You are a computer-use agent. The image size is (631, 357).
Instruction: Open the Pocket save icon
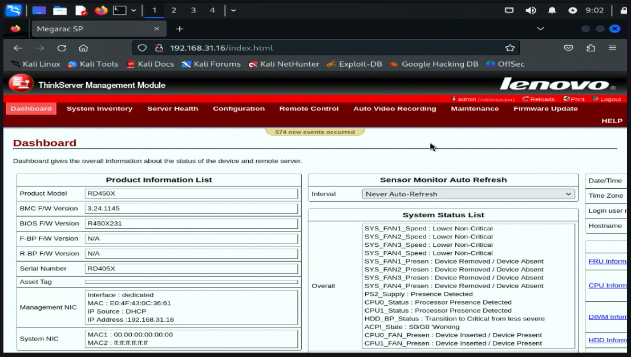click(568, 48)
